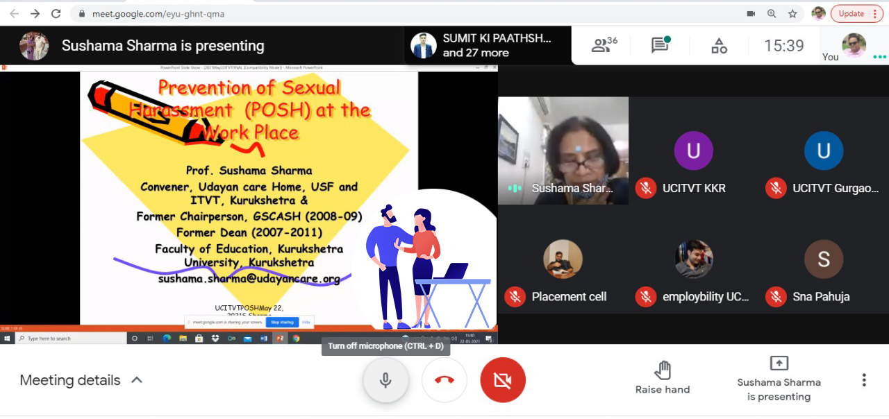Click the camera permission icon in address bar
889x419 pixels.
[751, 13]
